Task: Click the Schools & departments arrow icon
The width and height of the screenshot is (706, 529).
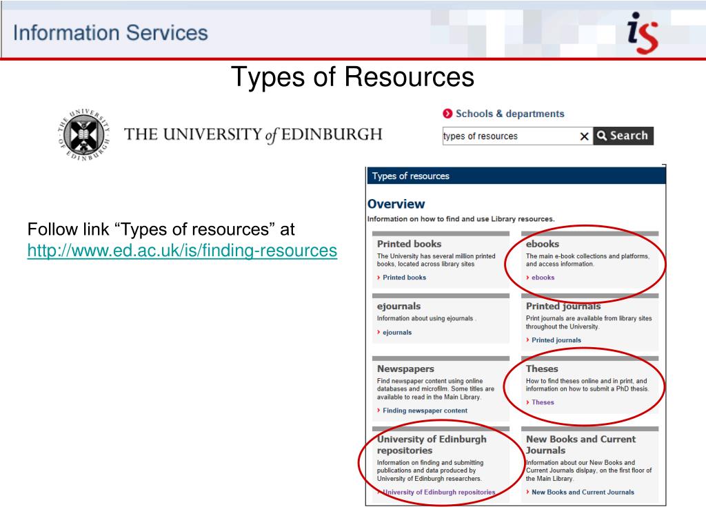Action: click(x=447, y=114)
